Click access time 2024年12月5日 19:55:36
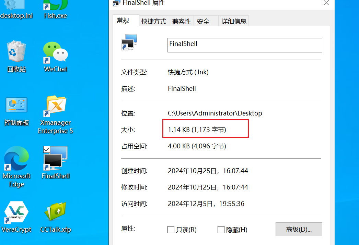The image size is (359, 245). pyautogui.click(x=206, y=204)
